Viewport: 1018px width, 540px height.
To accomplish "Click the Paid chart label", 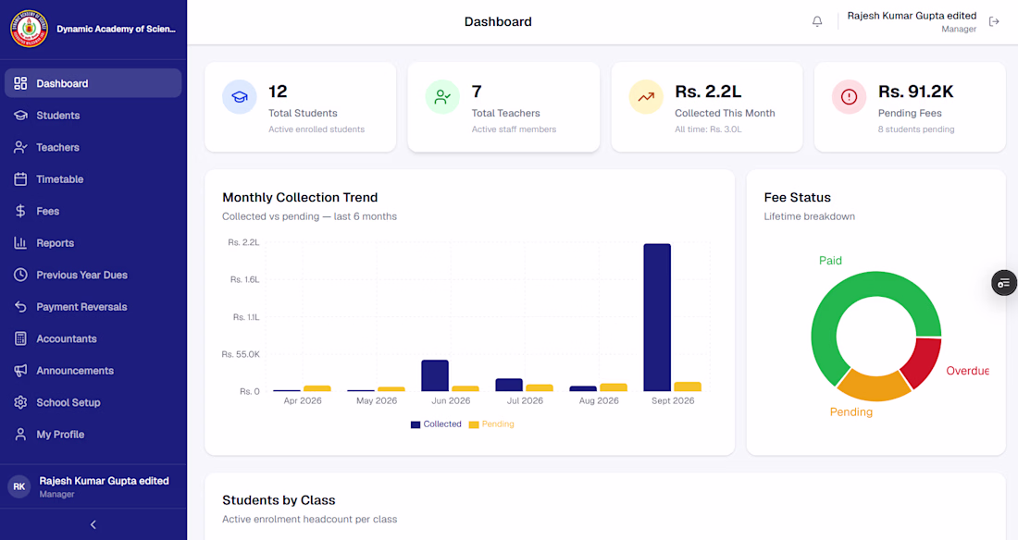I will 830,260.
